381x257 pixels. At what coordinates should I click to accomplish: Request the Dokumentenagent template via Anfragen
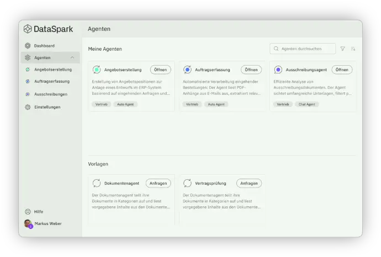(x=158, y=183)
